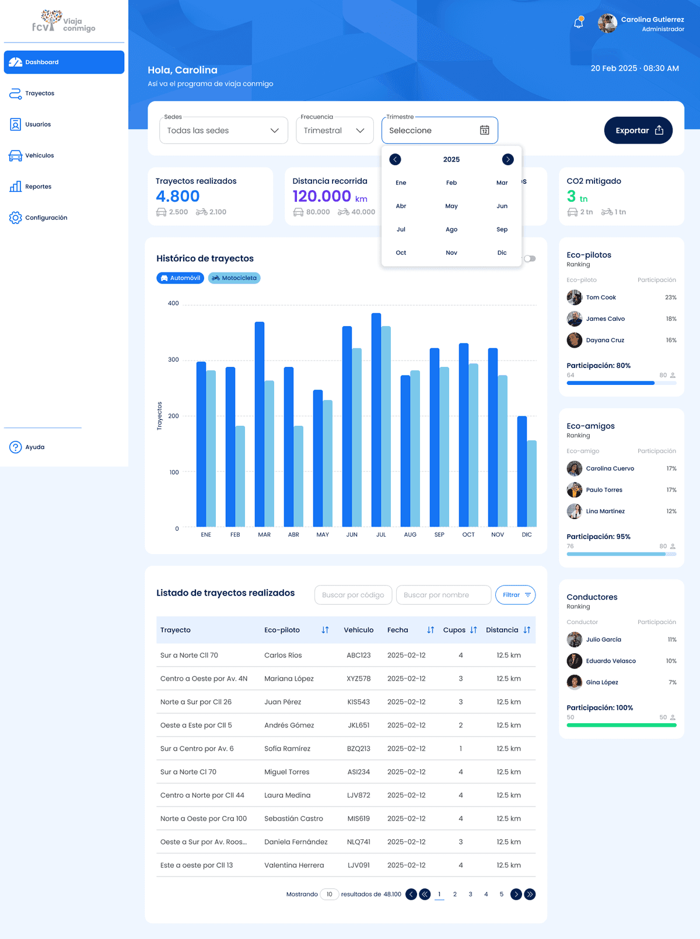The width and height of the screenshot is (700, 939).
Task: Sort table by Eco-piloto column
Action: tap(325, 630)
